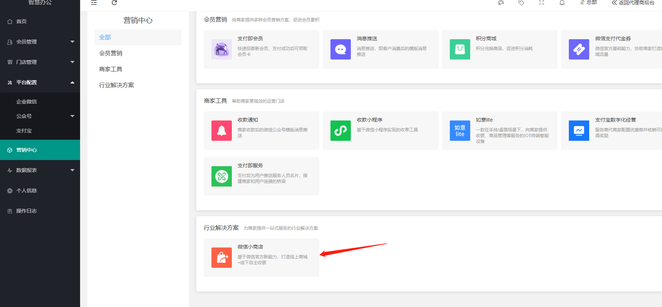Click the home icon beside 首页

10,21
